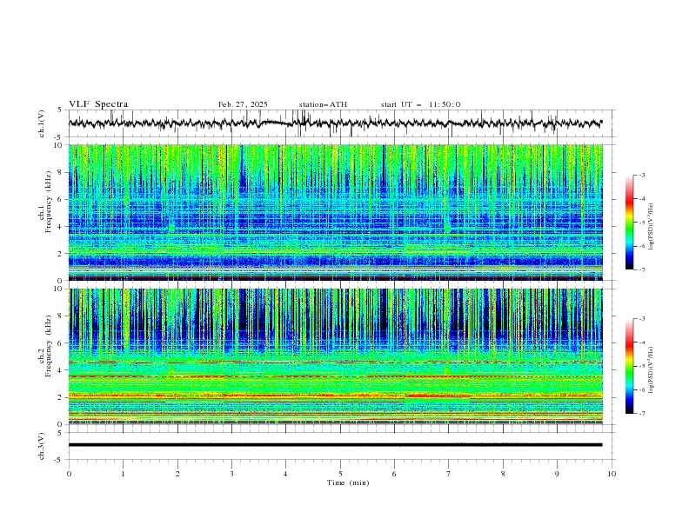Click the "Time (min)" x-axis title
The width and height of the screenshot is (689, 532).
[x=348, y=482]
